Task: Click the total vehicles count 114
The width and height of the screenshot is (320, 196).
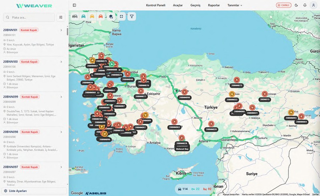Action: point(183,189)
